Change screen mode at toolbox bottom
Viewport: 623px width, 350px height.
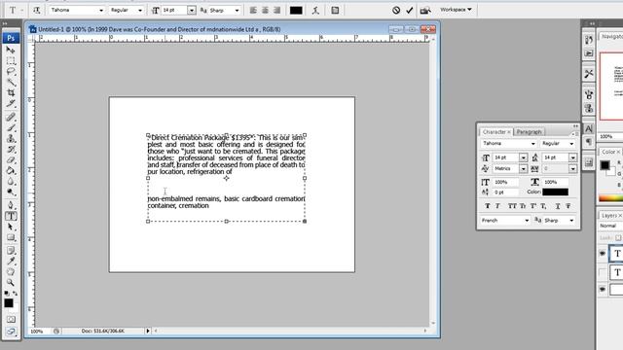pos(11,332)
